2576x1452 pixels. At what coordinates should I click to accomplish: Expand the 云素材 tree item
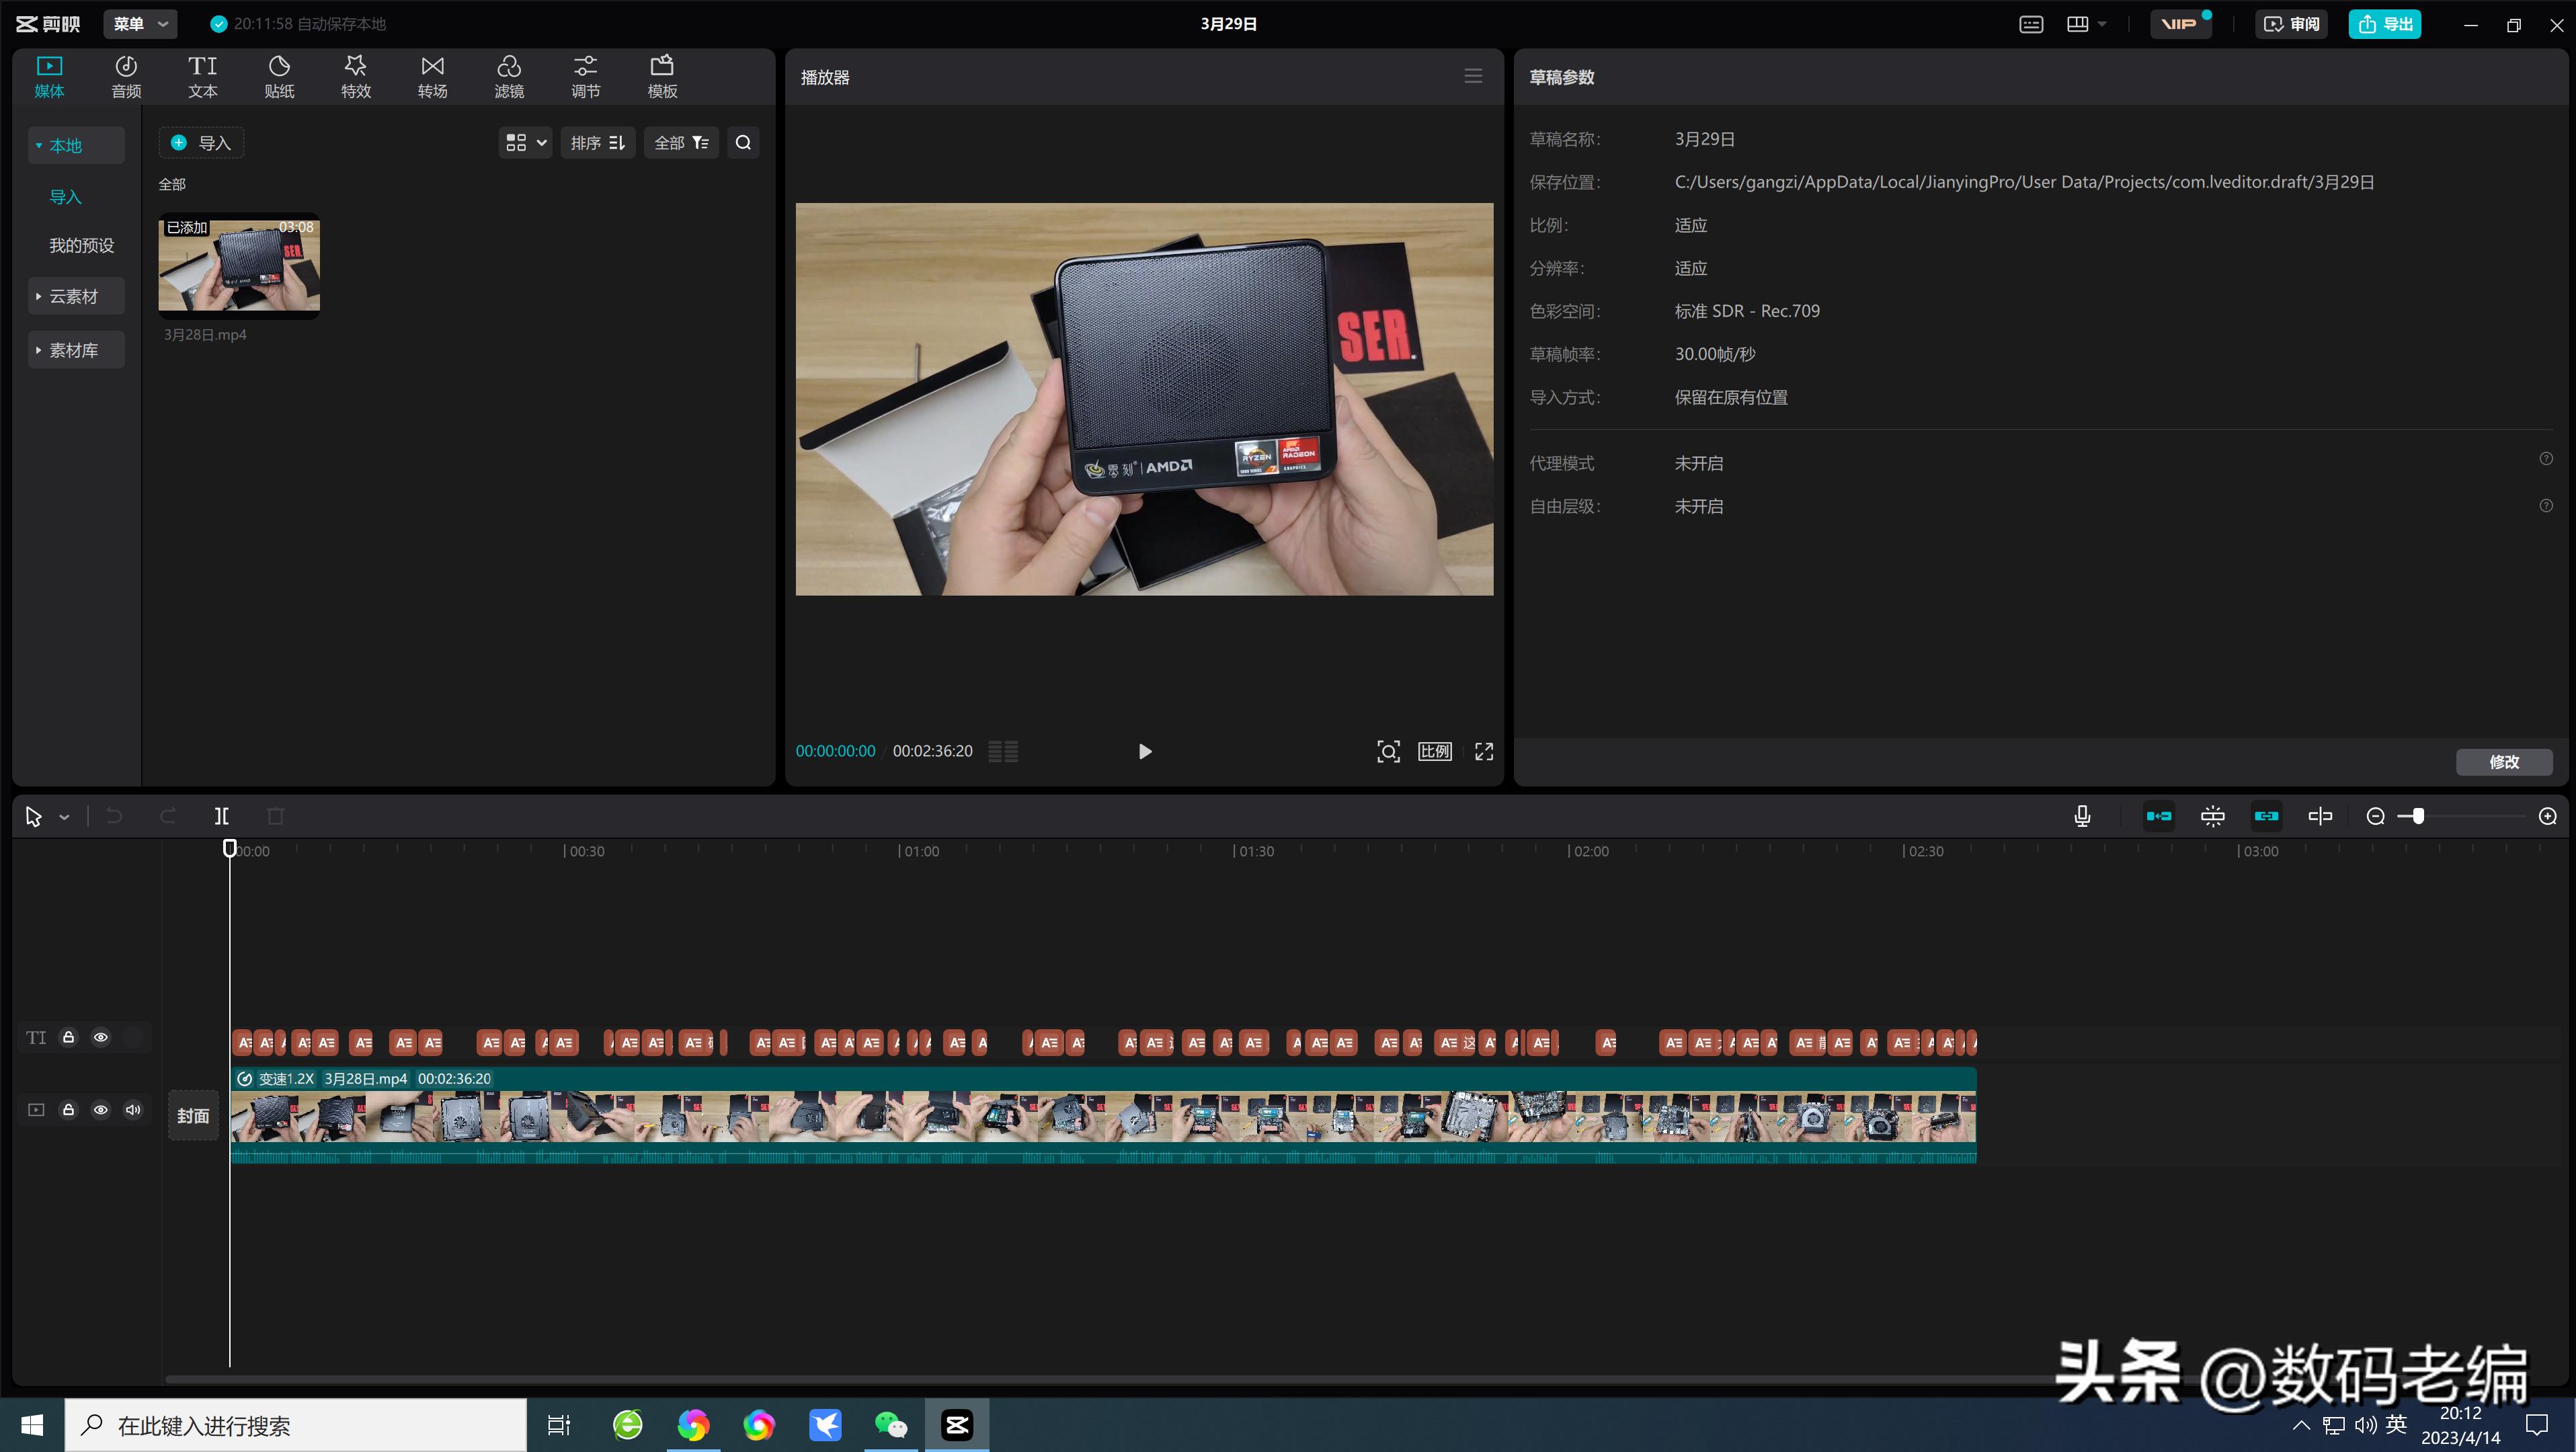pyautogui.click(x=74, y=296)
